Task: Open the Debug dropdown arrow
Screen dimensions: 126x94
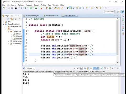Action: (28, 8)
